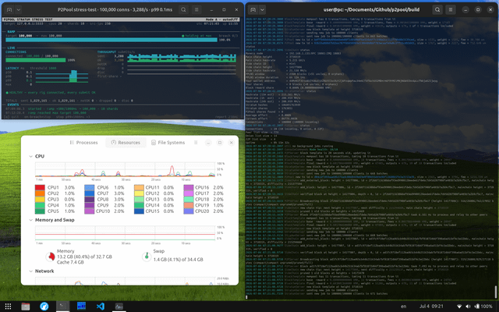Click the CPU7 blue color swatch
This screenshot has height=312, width=499.
(90, 193)
